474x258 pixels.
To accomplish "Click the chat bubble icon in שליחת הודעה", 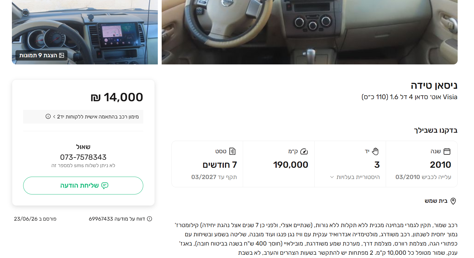I will point(105,186).
